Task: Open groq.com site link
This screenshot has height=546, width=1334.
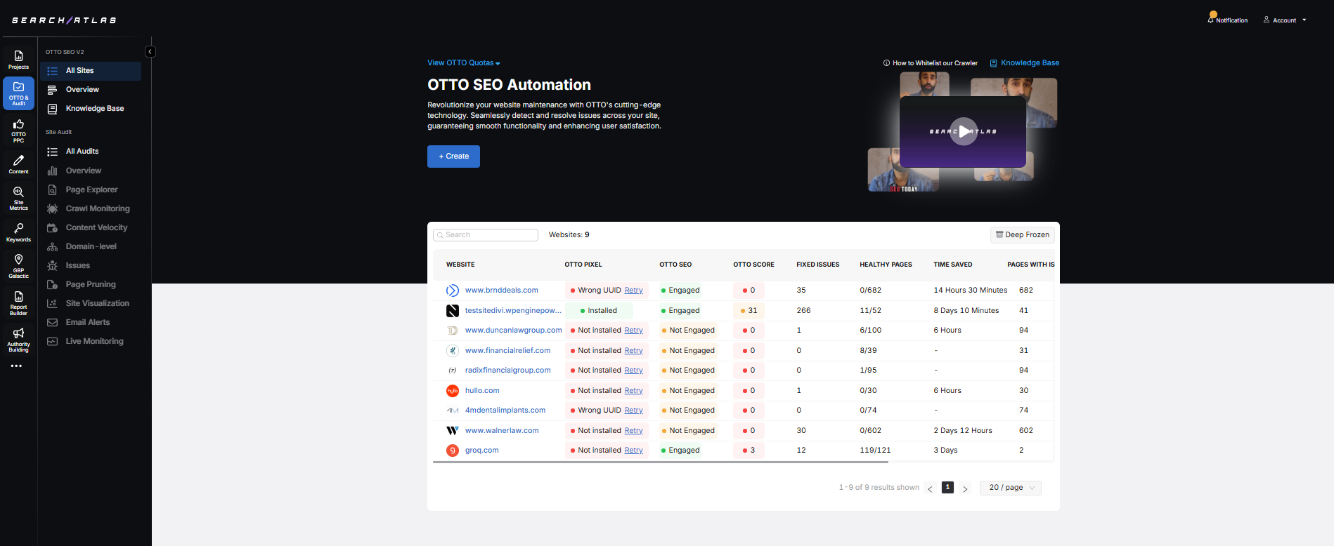Action: pos(481,451)
